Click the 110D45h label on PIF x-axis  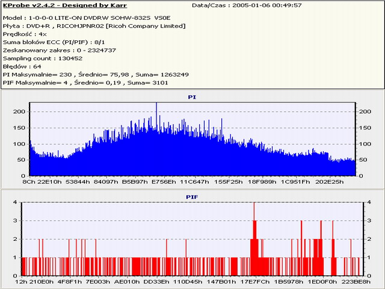(x=188, y=282)
